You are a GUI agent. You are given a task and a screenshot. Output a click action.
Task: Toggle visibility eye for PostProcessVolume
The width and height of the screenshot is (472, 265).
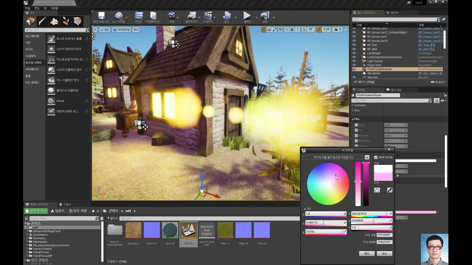point(354,69)
